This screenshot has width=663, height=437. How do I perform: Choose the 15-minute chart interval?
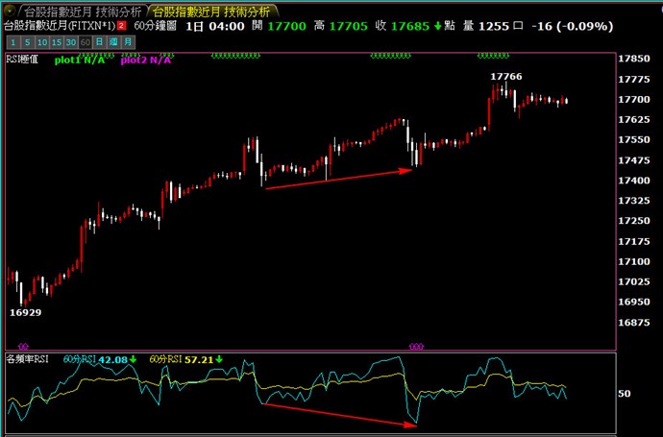click(x=56, y=43)
